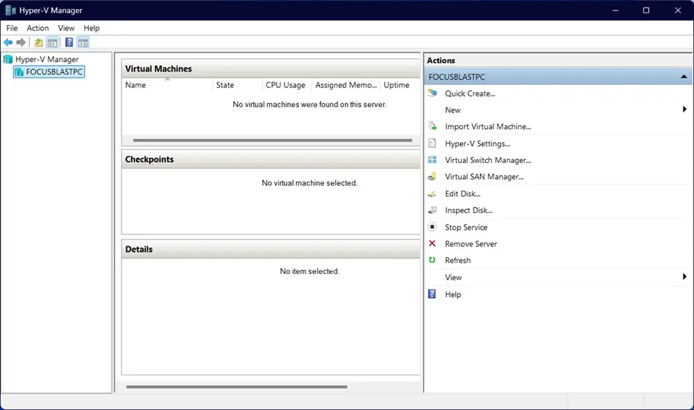Collapse the FOCUSBLASTPC actions section
Image resolution: width=694 pixels, height=410 pixels.
[x=684, y=76]
